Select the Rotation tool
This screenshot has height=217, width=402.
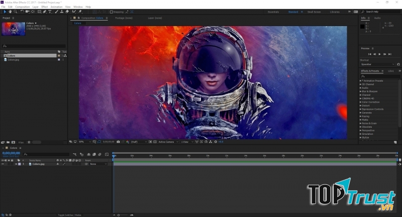coord(22,12)
